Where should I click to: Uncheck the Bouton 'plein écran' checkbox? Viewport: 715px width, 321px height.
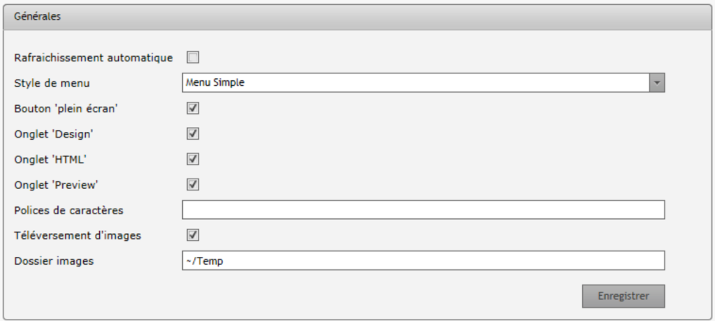(x=193, y=109)
